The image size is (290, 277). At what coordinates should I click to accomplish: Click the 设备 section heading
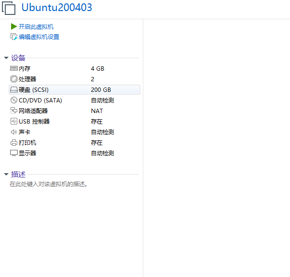(18, 58)
